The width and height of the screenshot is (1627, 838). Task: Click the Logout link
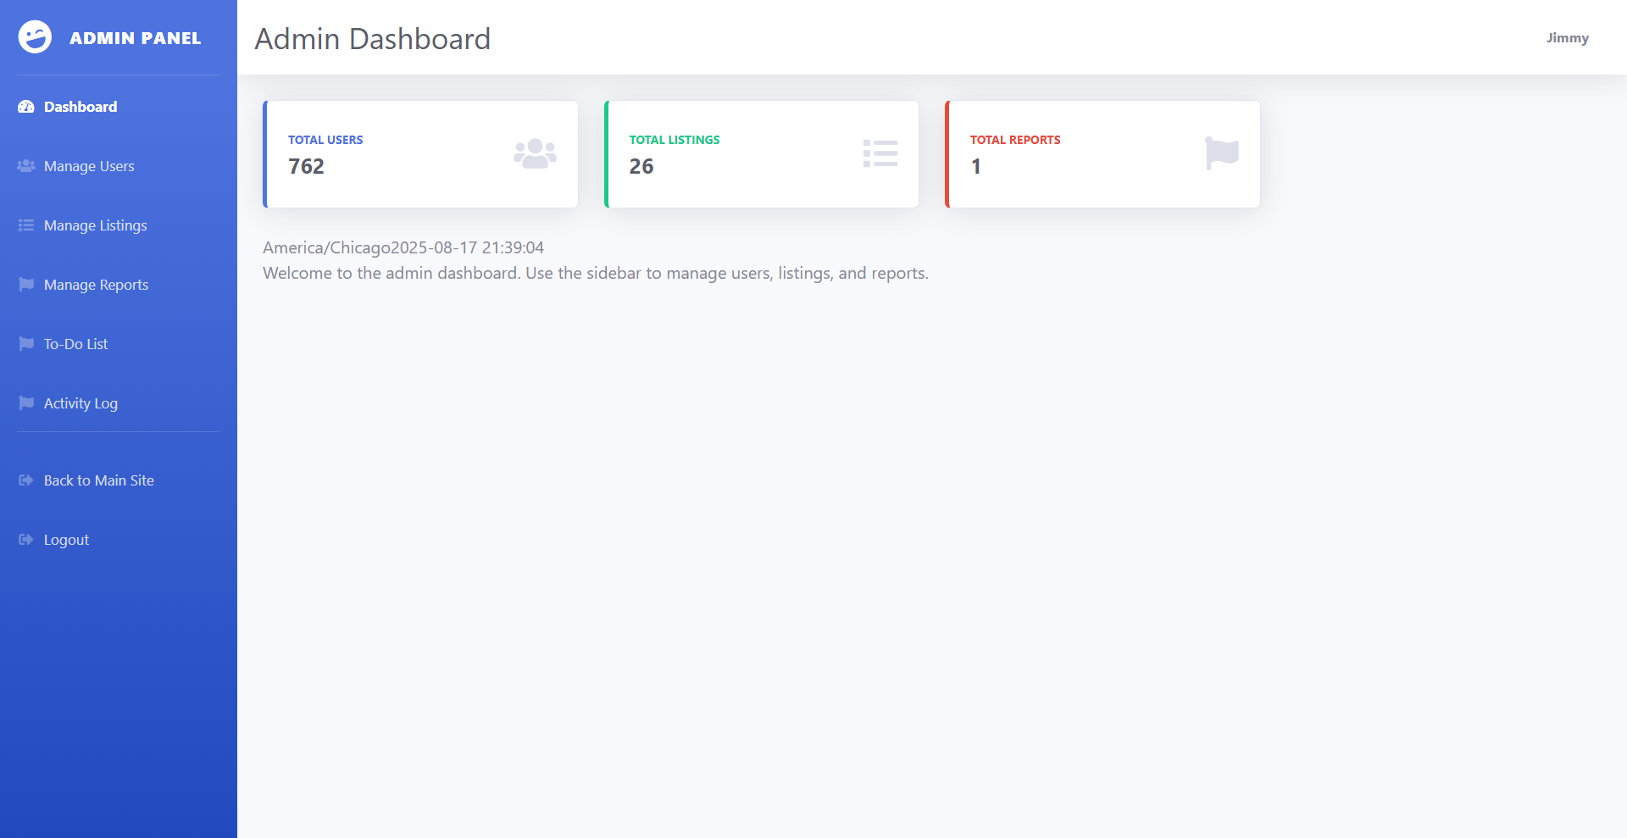pyautogui.click(x=65, y=539)
